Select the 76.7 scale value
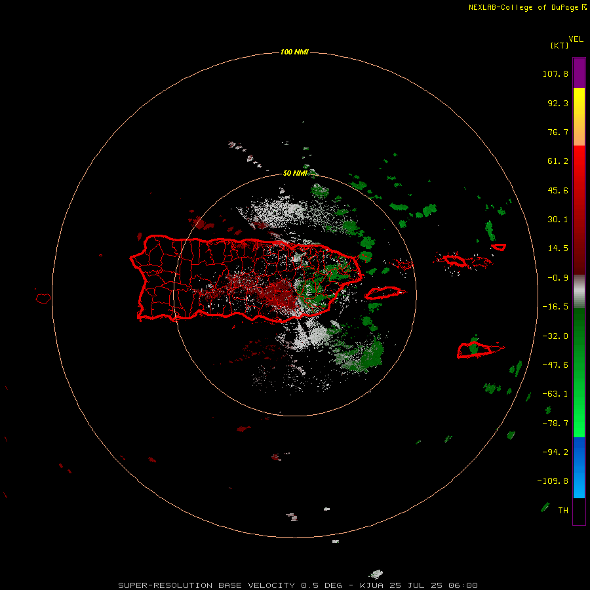590x590 pixels. [x=558, y=132]
